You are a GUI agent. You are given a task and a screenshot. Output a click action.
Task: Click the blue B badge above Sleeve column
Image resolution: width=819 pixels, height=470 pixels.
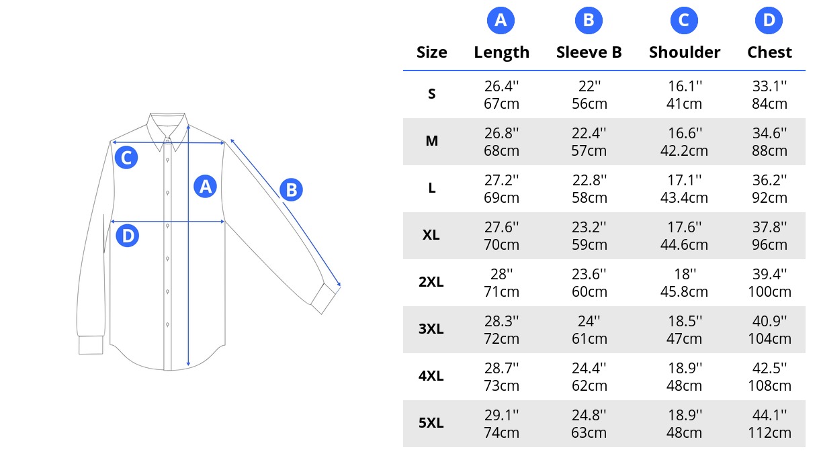589,21
